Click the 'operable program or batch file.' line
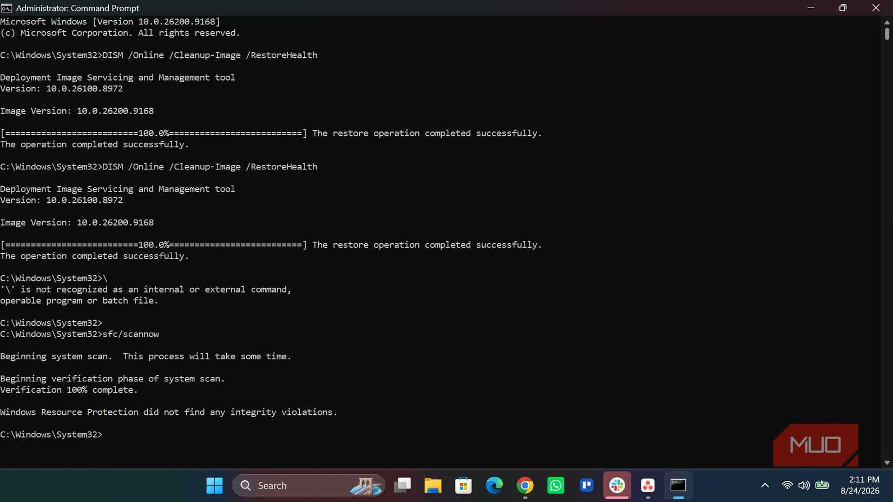This screenshot has height=502, width=893. point(79,301)
